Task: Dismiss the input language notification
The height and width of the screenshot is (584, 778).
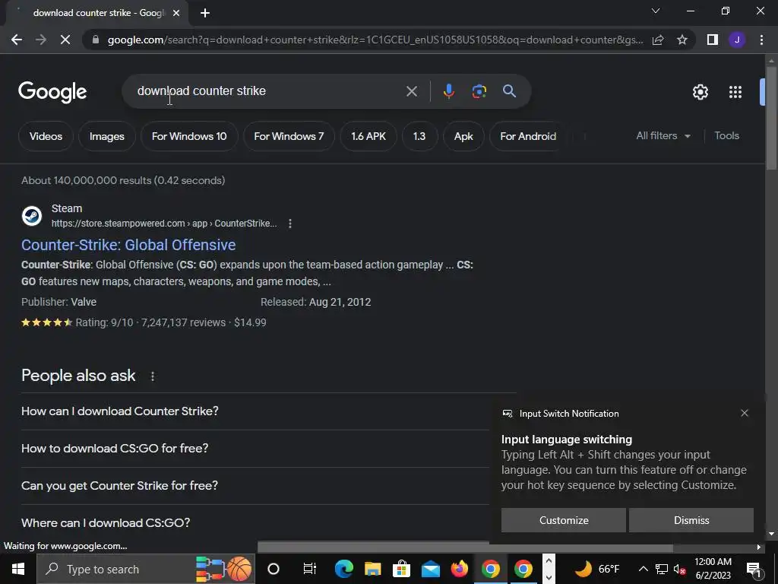Action: click(691, 520)
